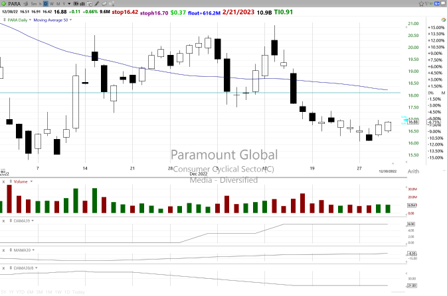Close the DAMA39 indicator pane
The width and height of the screenshot is (447, 296).
pos(3,220)
